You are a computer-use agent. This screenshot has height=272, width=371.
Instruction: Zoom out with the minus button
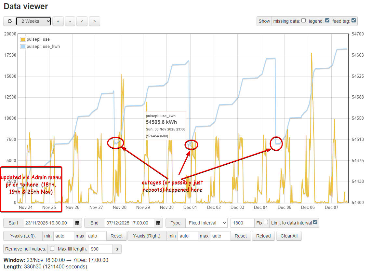pos(70,21)
